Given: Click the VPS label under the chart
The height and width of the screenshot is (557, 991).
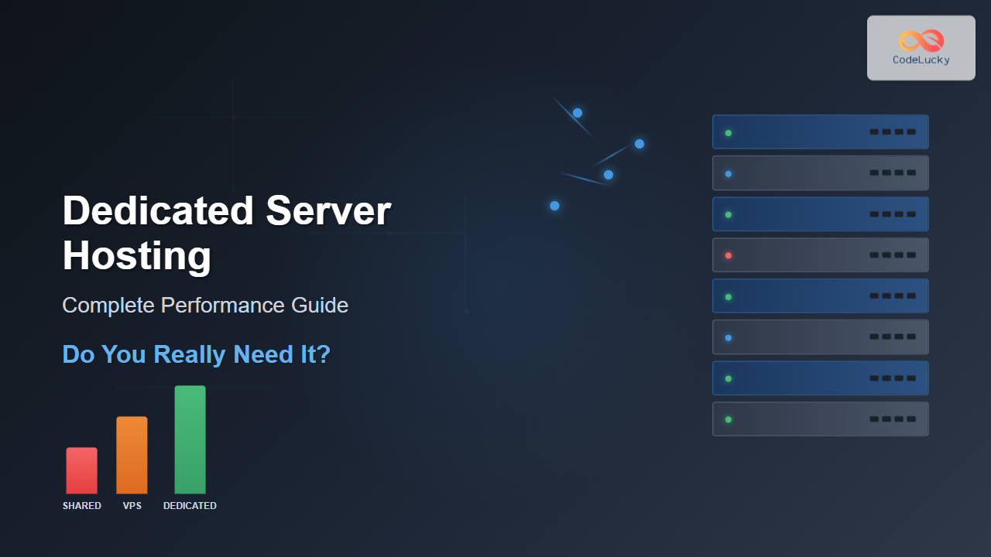Looking at the screenshot, I should [132, 506].
